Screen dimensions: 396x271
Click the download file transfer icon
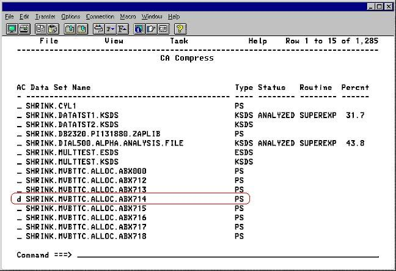click(x=81, y=29)
